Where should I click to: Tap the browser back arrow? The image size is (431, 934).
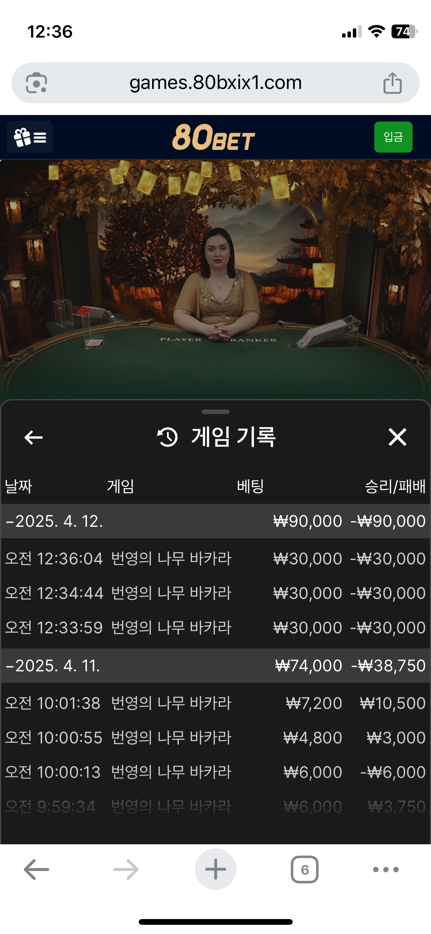(36, 869)
